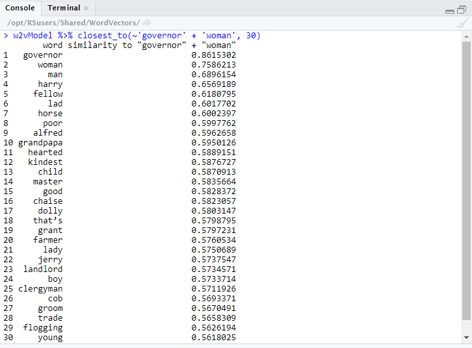
Task: Maximize the console pane
Action: coord(462,10)
